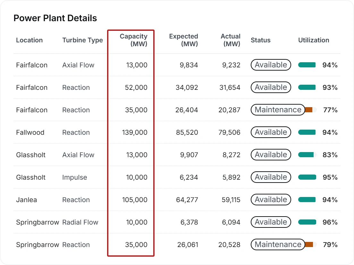Screen dimensions: 354x265
Task: Click Available badge in Springbarrow Radial Flow row
Action: coord(271,222)
